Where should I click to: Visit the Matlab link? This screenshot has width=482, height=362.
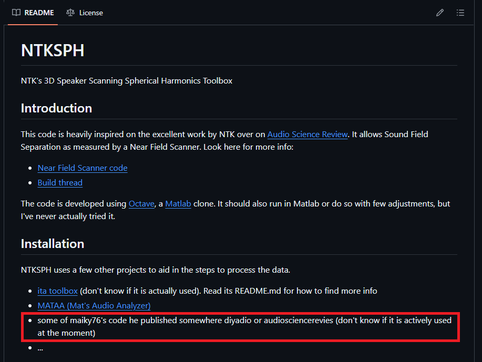tap(178, 204)
